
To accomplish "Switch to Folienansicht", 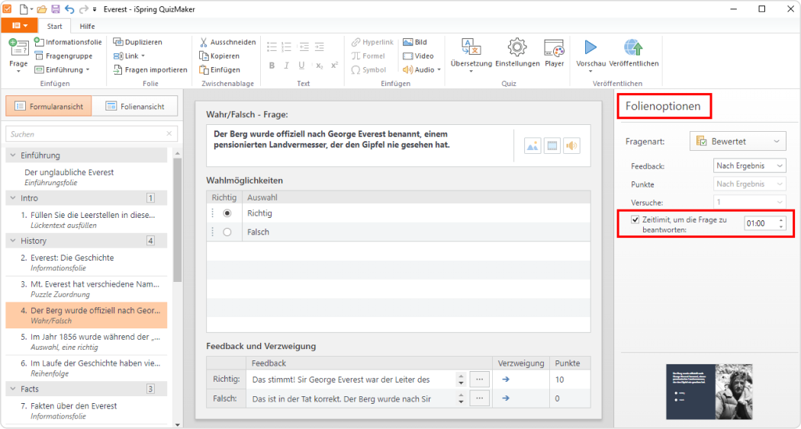I will pyautogui.click(x=135, y=106).
